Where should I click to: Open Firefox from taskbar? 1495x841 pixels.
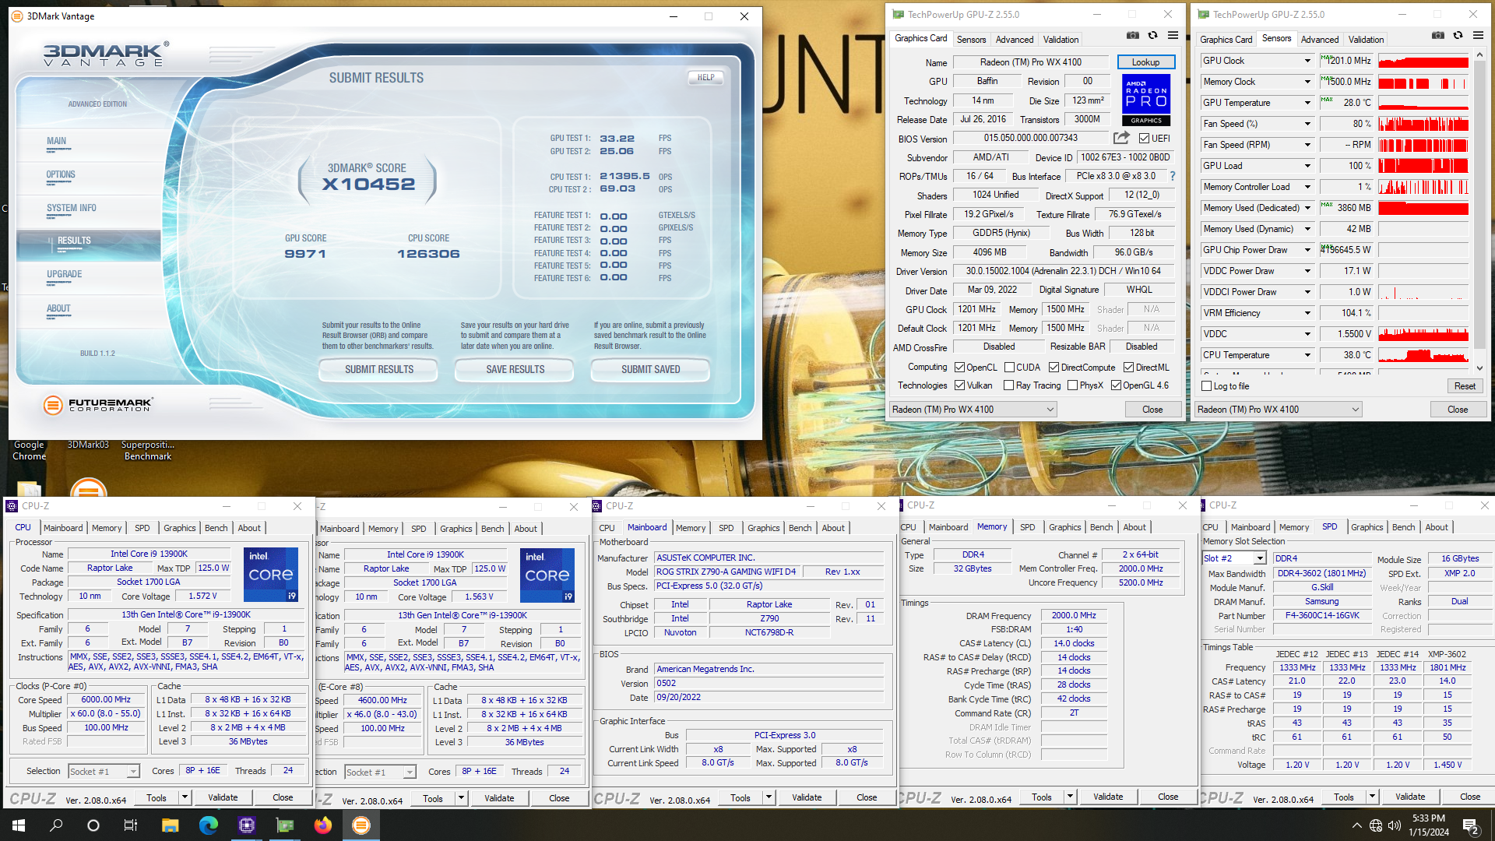click(x=322, y=825)
